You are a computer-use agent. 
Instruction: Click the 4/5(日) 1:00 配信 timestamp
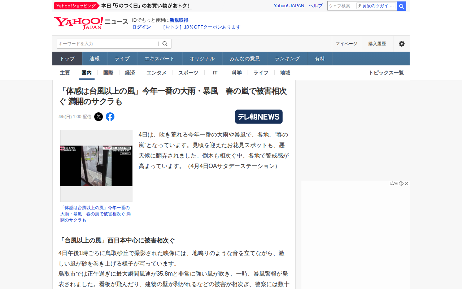(x=75, y=117)
